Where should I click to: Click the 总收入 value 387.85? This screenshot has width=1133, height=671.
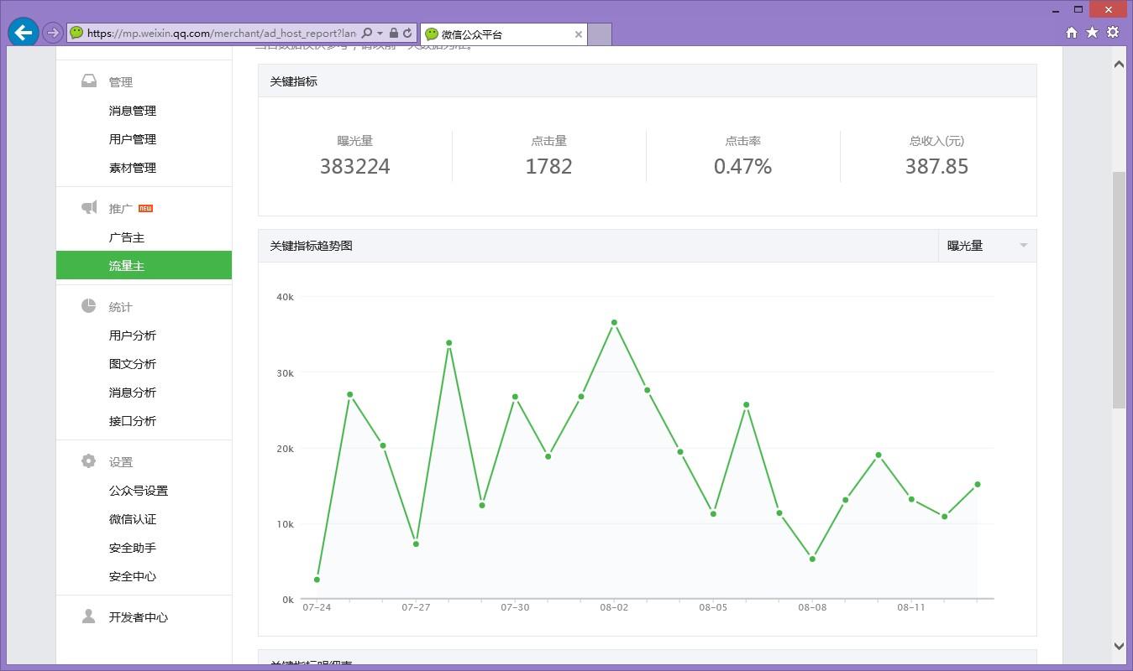coord(936,166)
